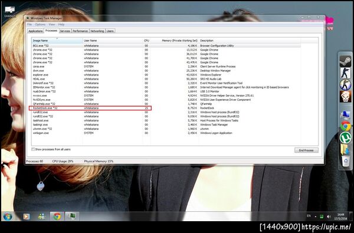Click the volume speaker tray icon
354x233 pixels.
(329, 216)
